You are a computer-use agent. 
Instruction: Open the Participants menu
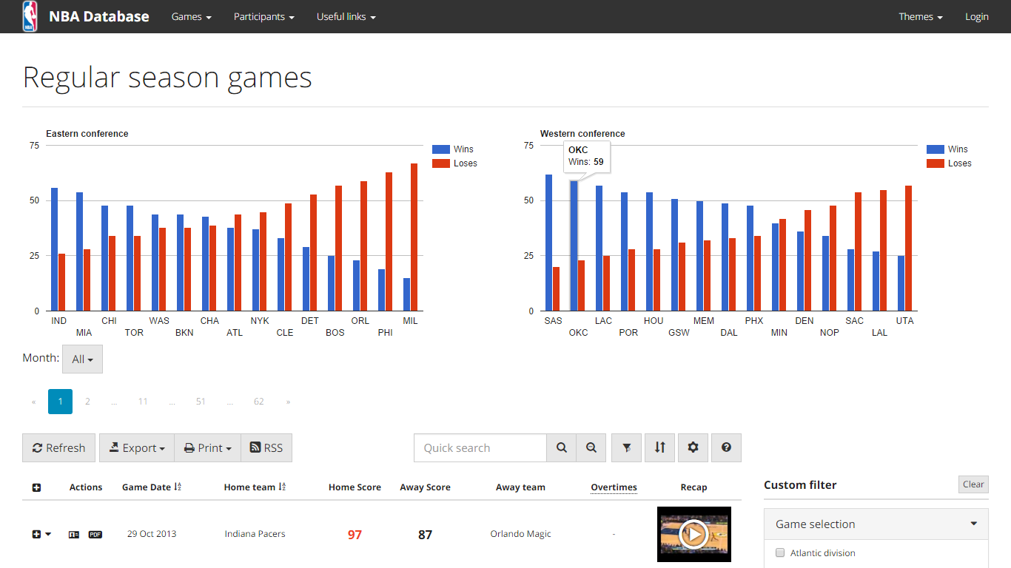click(x=263, y=16)
